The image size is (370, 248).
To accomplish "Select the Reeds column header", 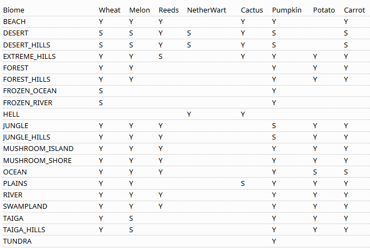I will [x=168, y=10].
